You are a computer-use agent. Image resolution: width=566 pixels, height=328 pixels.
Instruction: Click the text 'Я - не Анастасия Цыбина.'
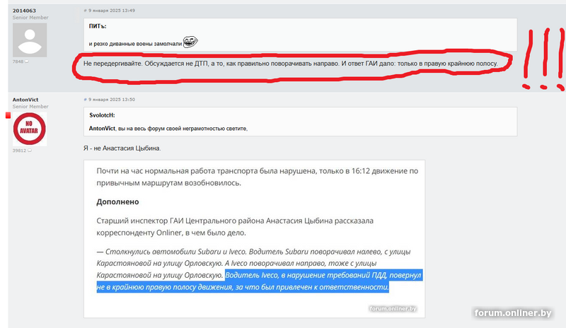[122, 148]
